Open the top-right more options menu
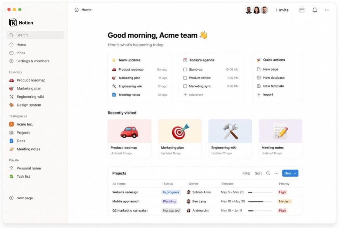The image size is (341, 228). pos(327,10)
